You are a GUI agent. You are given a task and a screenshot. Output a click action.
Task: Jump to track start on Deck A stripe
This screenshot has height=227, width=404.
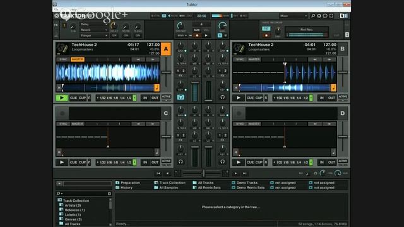point(59,88)
